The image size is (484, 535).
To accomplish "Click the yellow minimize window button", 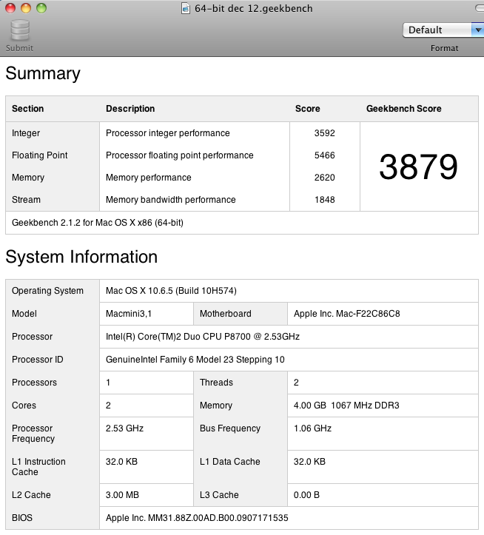I will click(x=26, y=8).
